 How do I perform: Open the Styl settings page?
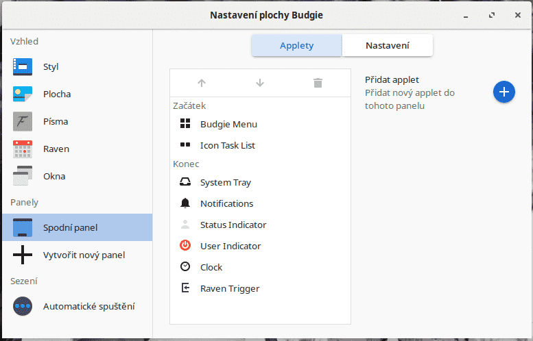[x=51, y=66]
